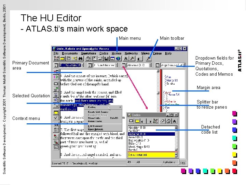Click the pushpin icon in main toolbar
Screen dimensions: 246x185
coord(148,59)
